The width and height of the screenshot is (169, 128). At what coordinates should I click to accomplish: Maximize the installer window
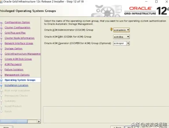point(156,2)
